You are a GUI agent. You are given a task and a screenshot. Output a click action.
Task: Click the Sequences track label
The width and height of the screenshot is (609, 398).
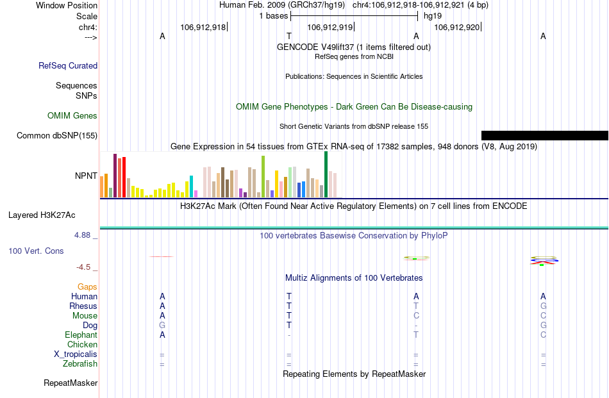(76, 85)
